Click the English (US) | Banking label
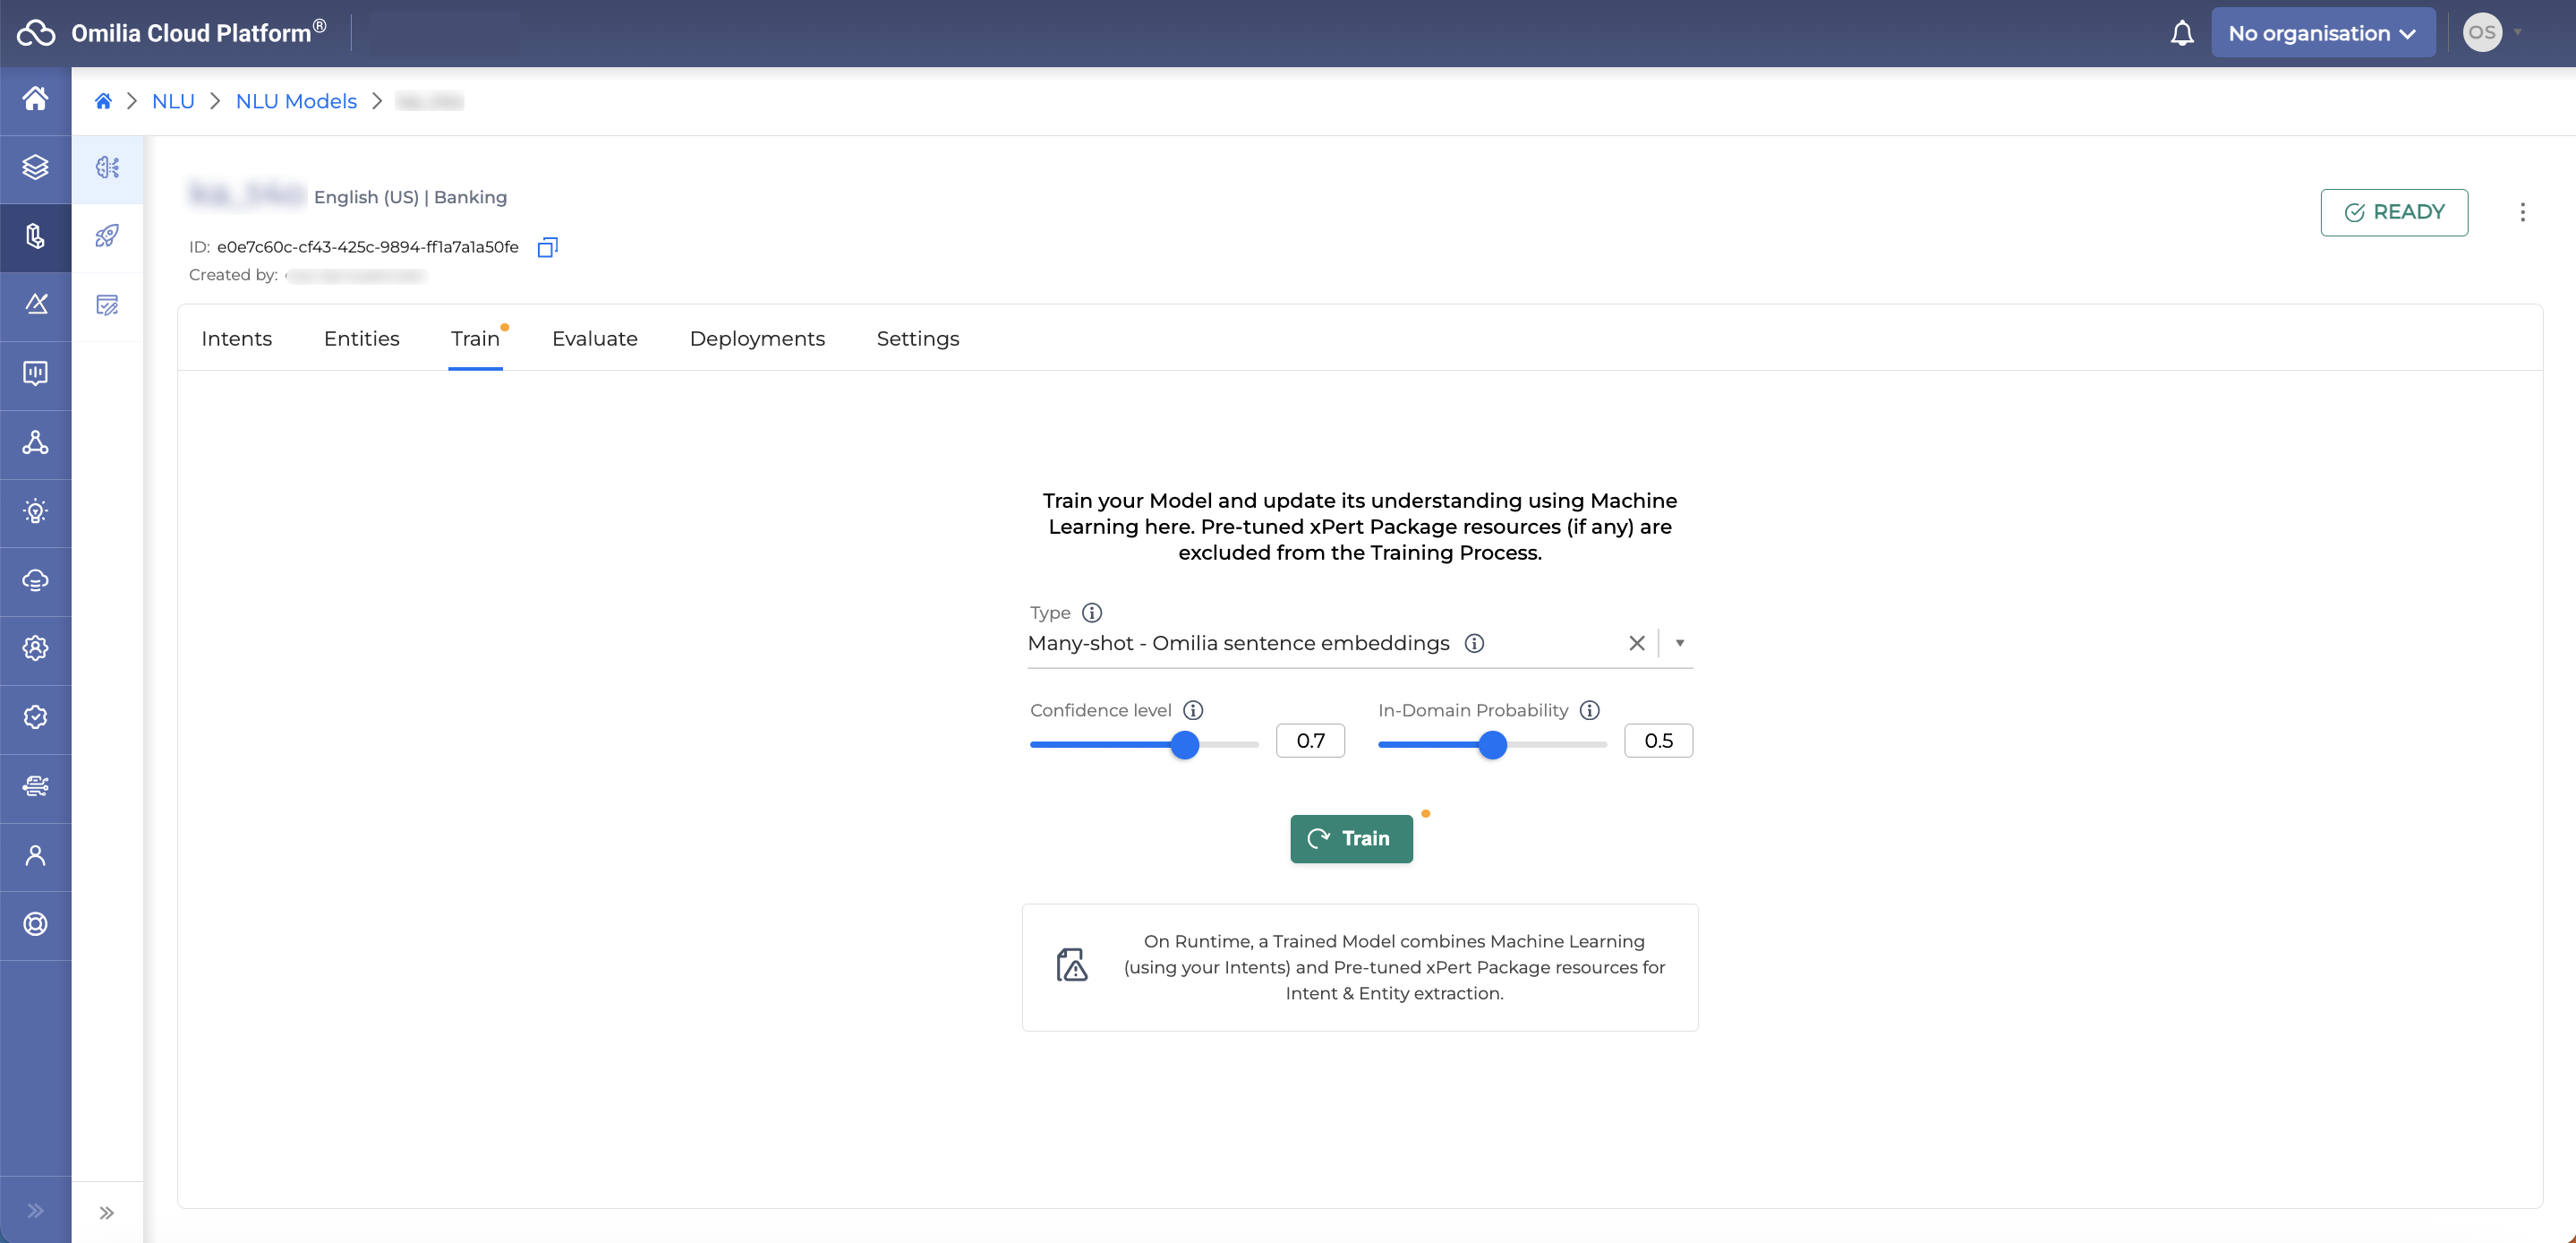Viewport: 2576px width, 1243px height. click(x=410, y=197)
